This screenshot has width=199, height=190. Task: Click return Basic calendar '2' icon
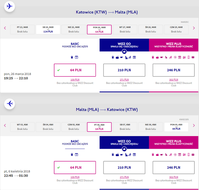77,155
